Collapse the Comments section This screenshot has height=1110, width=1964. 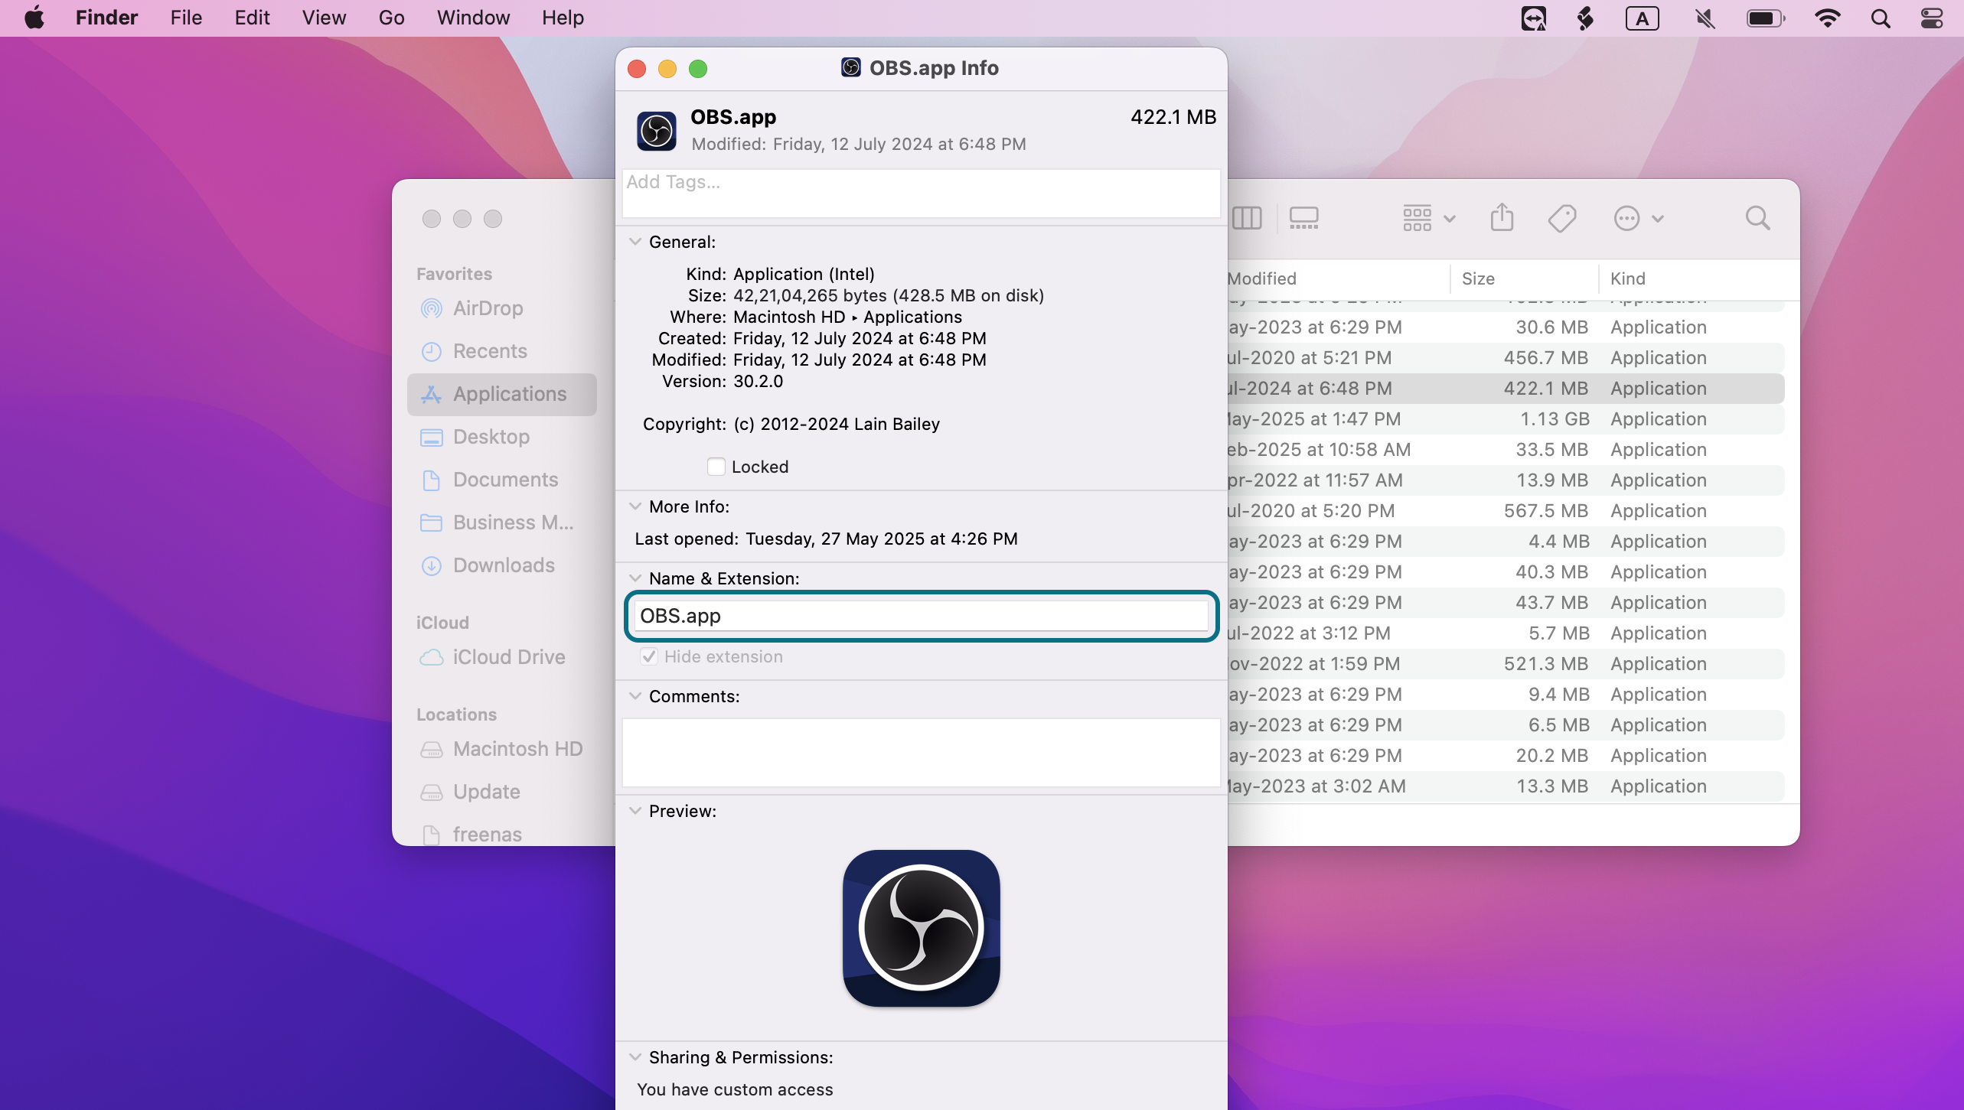pyautogui.click(x=635, y=696)
